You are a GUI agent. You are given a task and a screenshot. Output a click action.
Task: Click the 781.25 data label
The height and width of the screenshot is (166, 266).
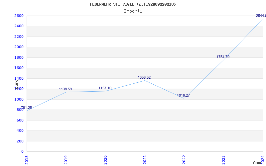coord(27,108)
